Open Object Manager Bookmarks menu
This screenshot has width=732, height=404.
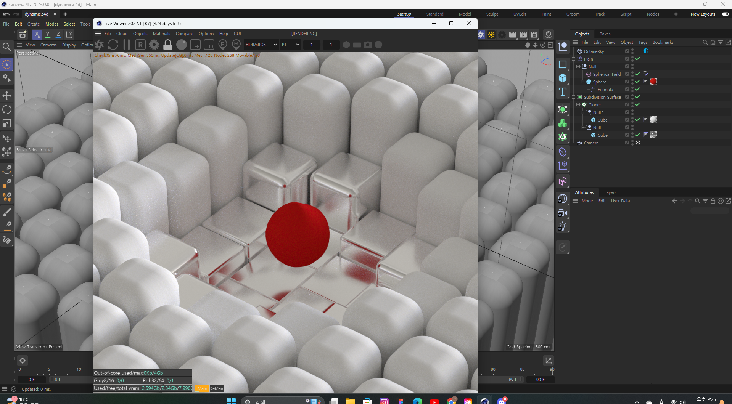point(663,42)
